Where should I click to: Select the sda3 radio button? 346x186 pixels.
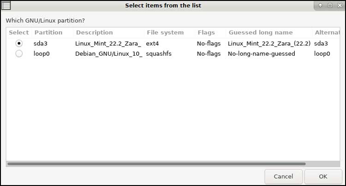point(19,44)
